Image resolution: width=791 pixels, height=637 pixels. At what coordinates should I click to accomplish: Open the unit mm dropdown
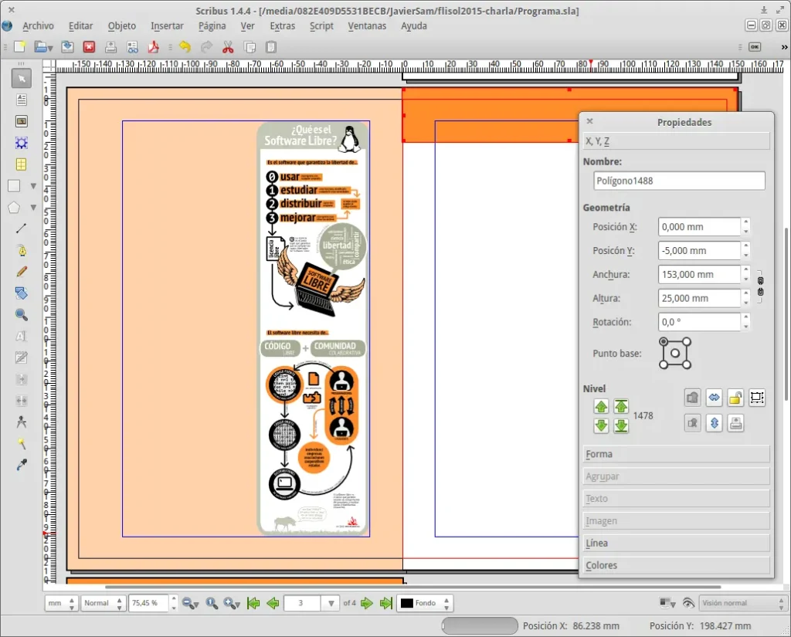(x=61, y=603)
